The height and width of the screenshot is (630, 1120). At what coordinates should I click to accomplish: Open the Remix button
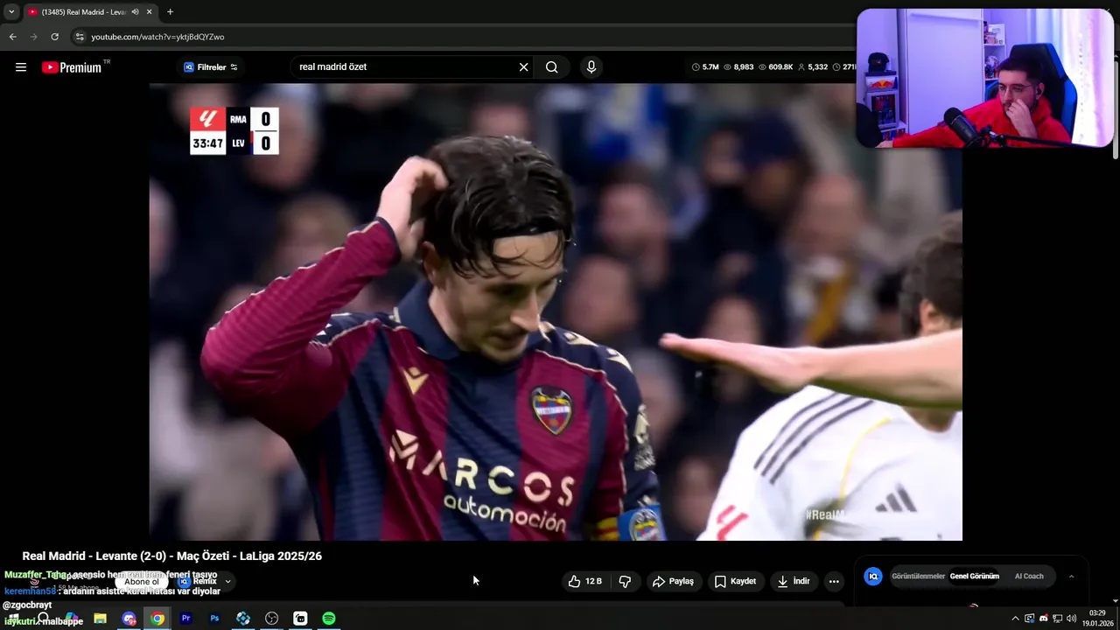(x=198, y=581)
